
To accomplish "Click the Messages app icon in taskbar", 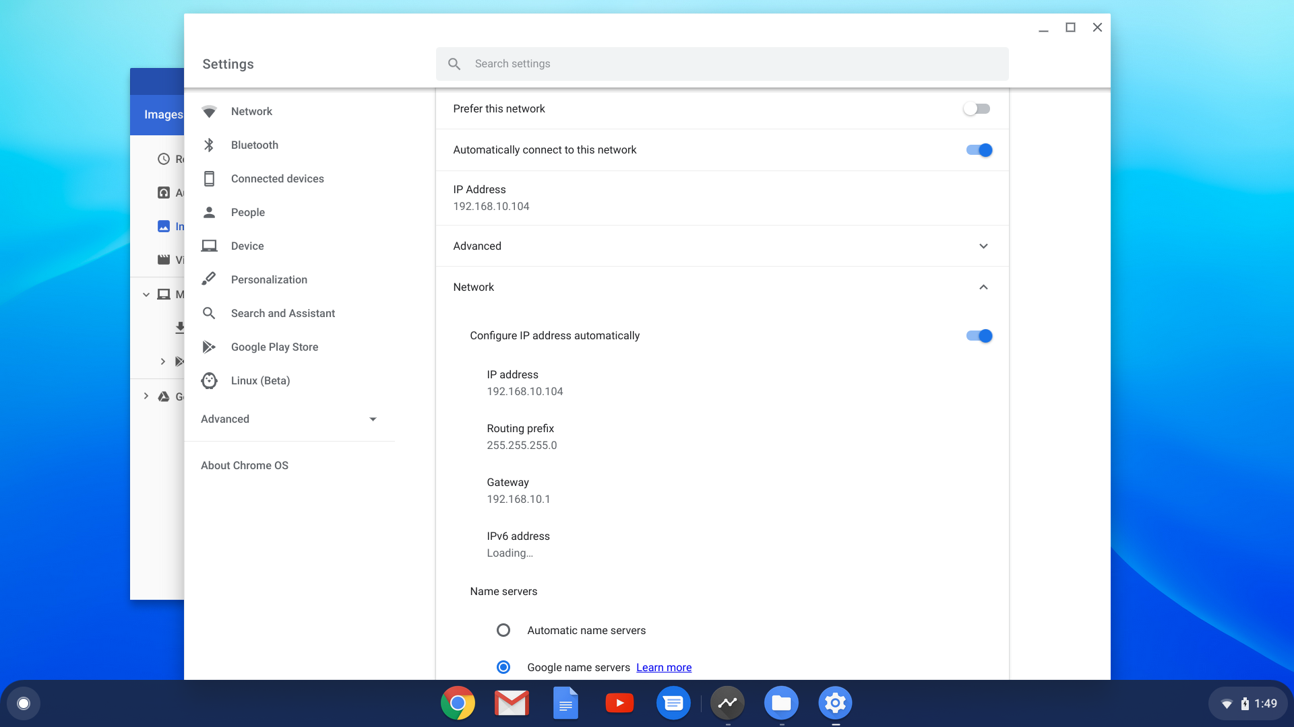I will [x=673, y=703].
